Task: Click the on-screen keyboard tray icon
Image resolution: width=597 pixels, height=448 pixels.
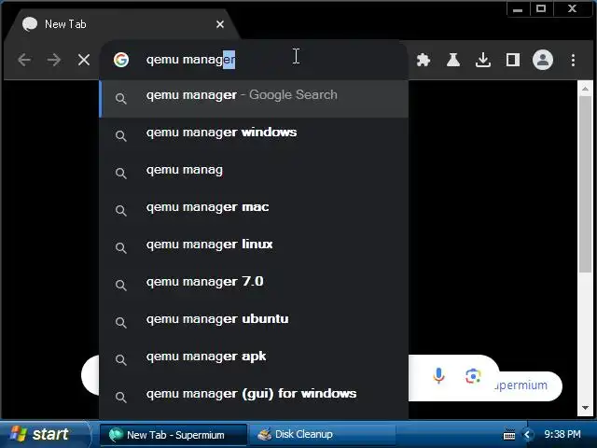Action: click(509, 434)
